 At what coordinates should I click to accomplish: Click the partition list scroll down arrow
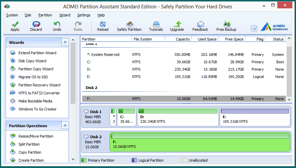pyautogui.click(x=289, y=99)
